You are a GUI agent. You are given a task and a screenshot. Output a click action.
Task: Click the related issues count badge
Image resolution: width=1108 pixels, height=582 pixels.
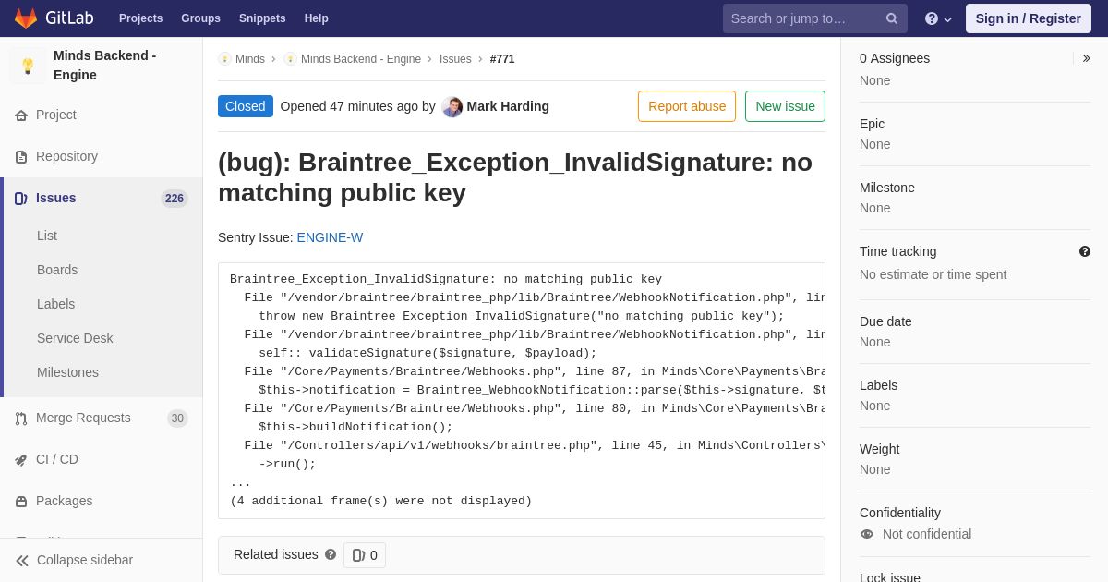(x=365, y=555)
